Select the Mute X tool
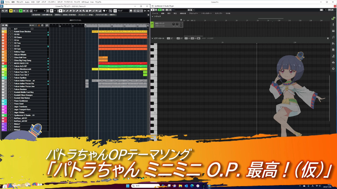337x189 pixels. (x=80, y=11)
